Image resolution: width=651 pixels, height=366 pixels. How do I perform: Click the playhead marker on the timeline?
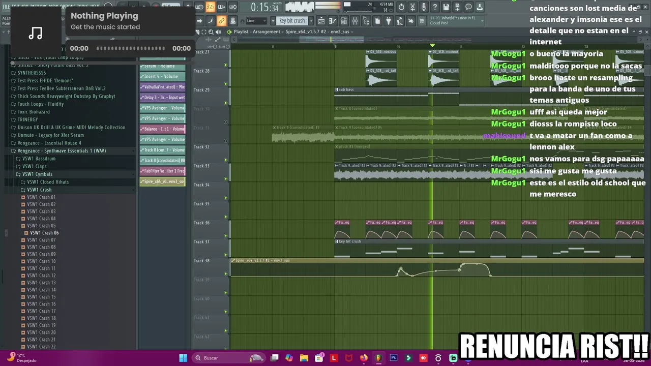432,45
